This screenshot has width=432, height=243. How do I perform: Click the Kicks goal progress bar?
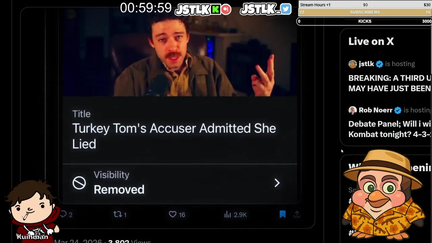(x=365, y=21)
